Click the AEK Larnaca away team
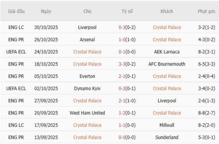Screen dimensions: 219x144 pos(167,52)
